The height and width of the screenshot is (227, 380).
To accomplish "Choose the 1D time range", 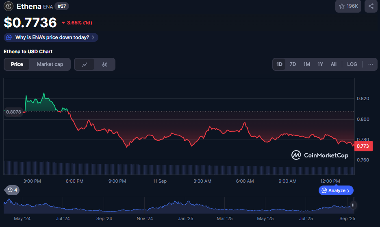I will 279,64.
